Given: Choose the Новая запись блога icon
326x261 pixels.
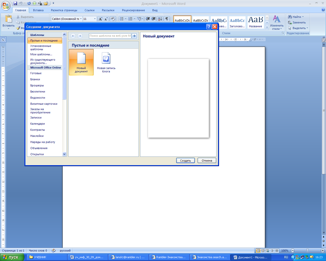Looking at the screenshot, I should (106, 63).
